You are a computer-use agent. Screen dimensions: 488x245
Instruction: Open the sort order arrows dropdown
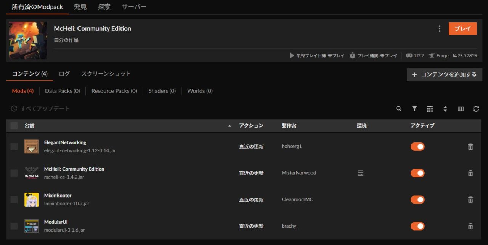(445, 109)
